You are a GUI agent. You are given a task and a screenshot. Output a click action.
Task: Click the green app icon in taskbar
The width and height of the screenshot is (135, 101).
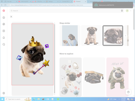58,99
